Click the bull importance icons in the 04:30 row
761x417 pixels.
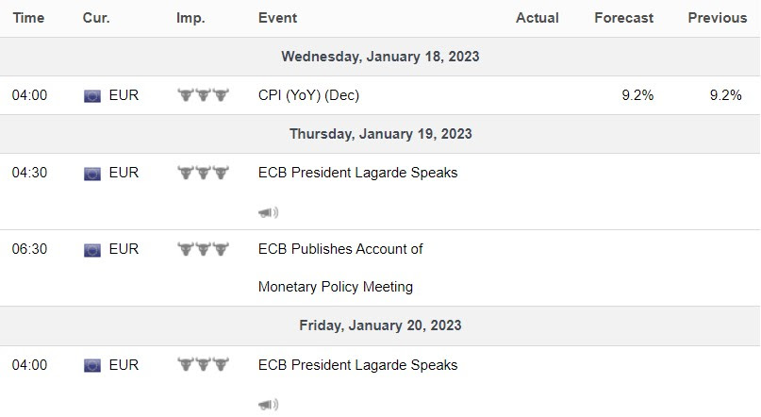point(204,173)
